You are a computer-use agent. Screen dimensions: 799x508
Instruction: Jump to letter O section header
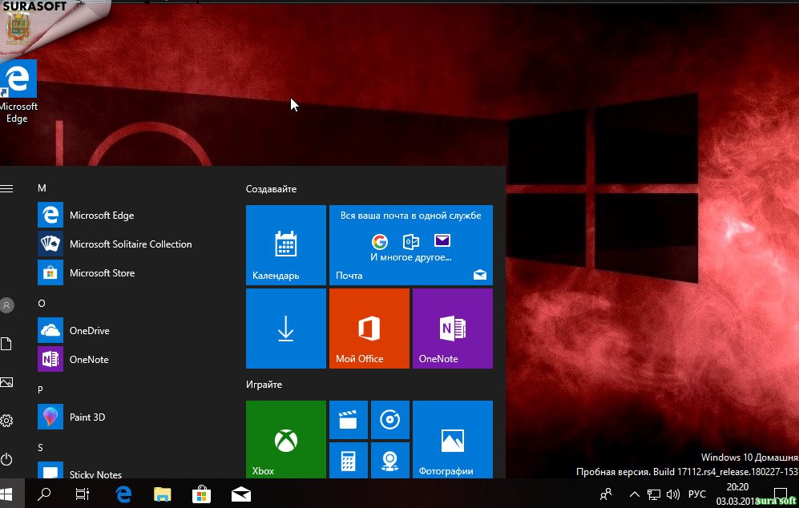pos(42,304)
